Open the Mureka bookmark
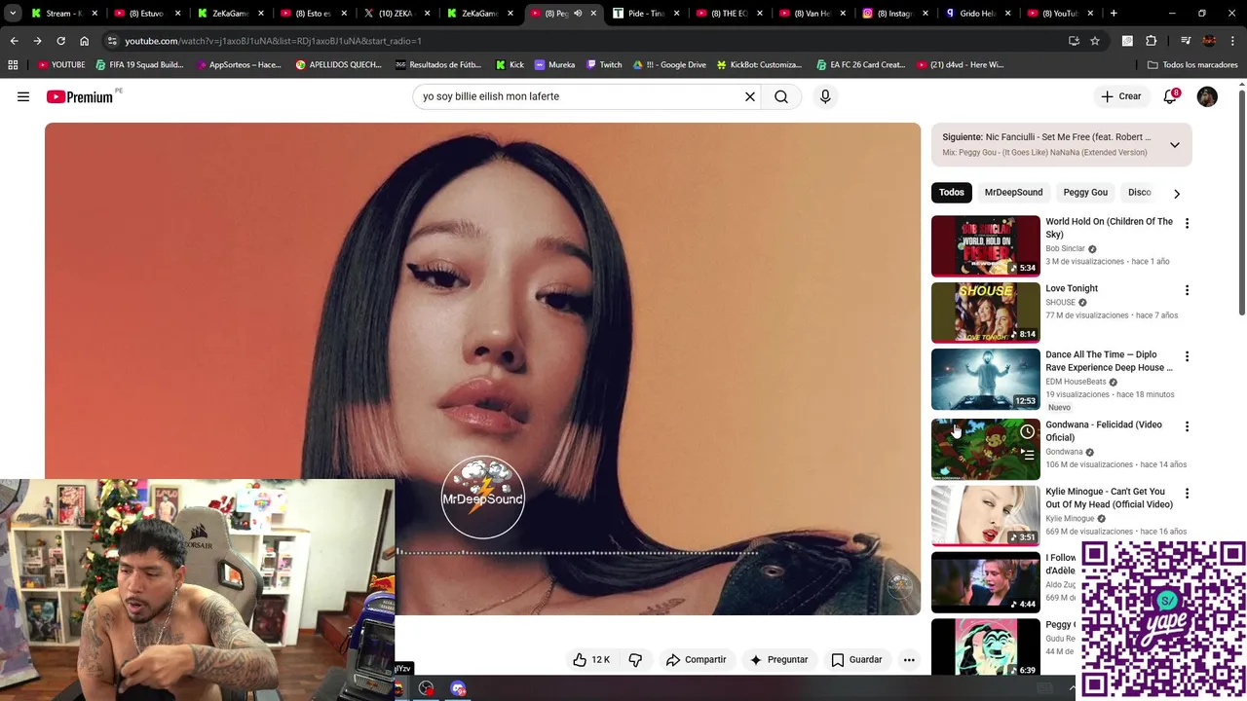The width and height of the screenshot is (1247, 701). [554, 64]
